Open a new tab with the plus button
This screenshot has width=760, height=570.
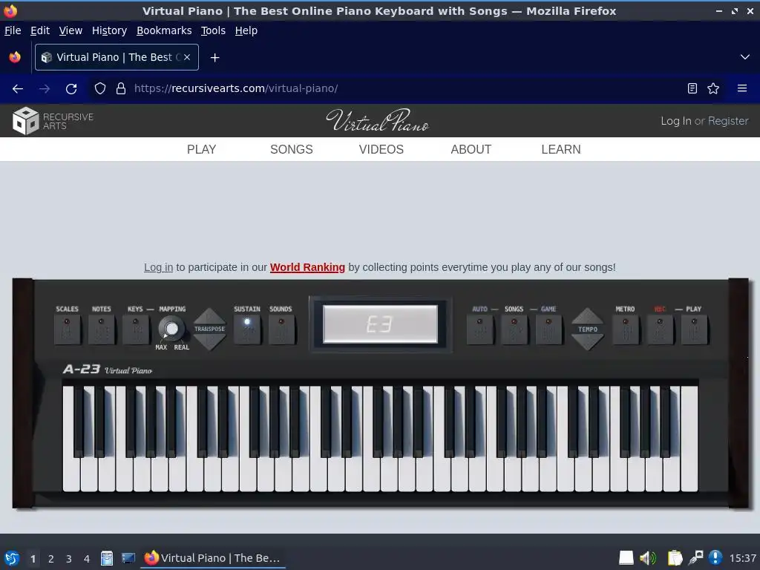click(x=214, y=58)
